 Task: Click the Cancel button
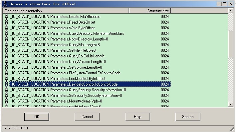(x=87, y=117)
